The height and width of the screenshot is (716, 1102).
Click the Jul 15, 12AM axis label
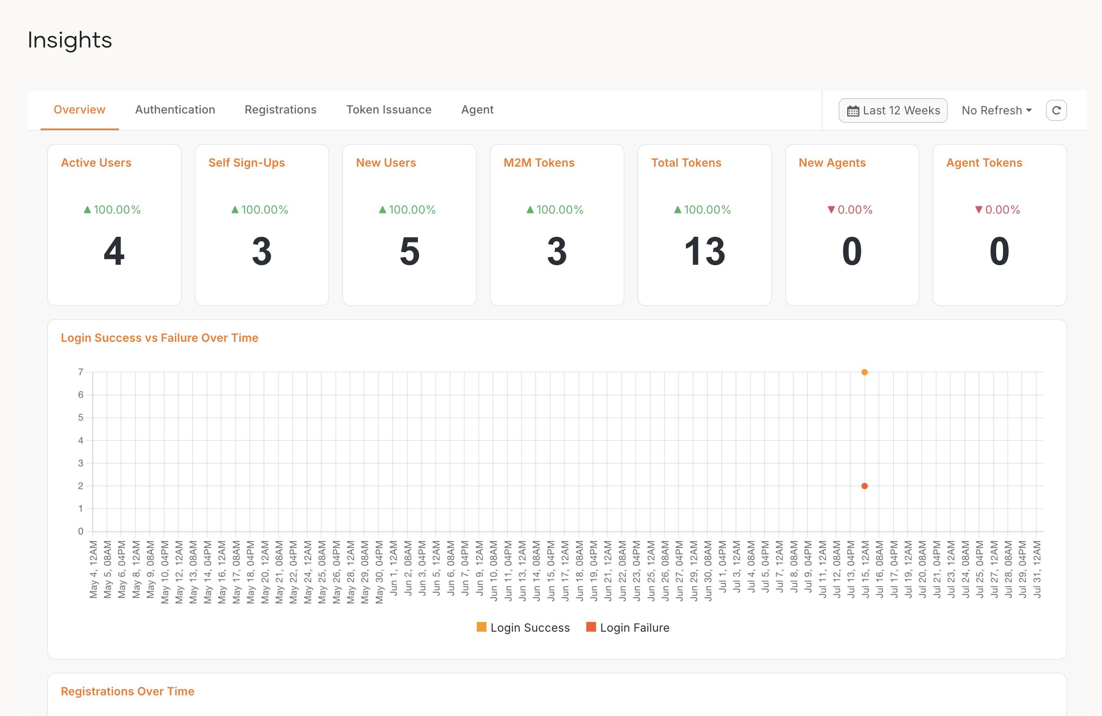[865, 569]
